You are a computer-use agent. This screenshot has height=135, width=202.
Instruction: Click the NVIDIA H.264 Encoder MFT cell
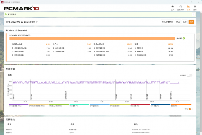coord(141,130)
